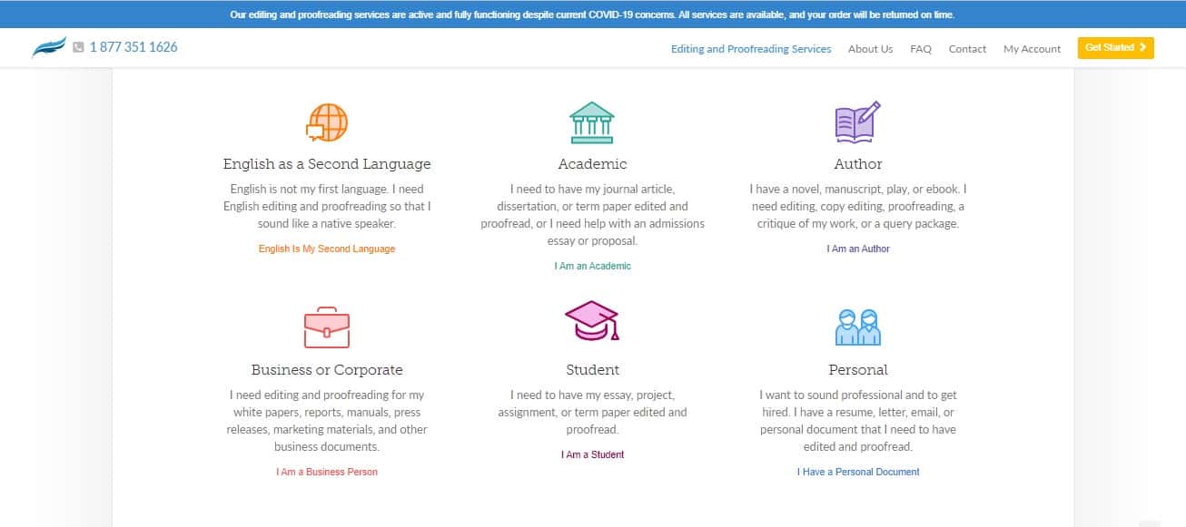Follow the I Am an Author link

(858, 249)
